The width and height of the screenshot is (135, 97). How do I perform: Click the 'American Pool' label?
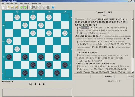click(7, 82)
